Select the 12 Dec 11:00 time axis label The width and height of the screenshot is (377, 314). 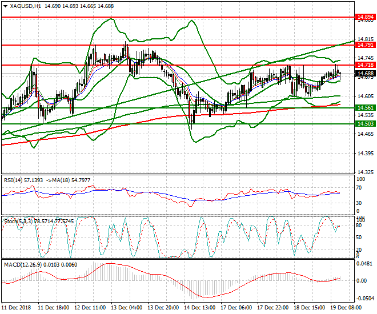90,308
